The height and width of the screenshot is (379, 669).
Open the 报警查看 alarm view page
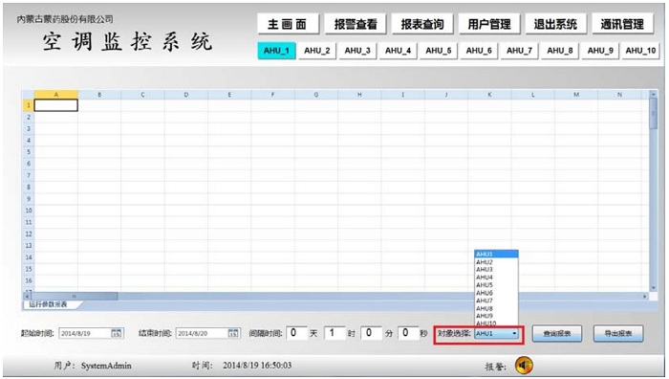356,24
